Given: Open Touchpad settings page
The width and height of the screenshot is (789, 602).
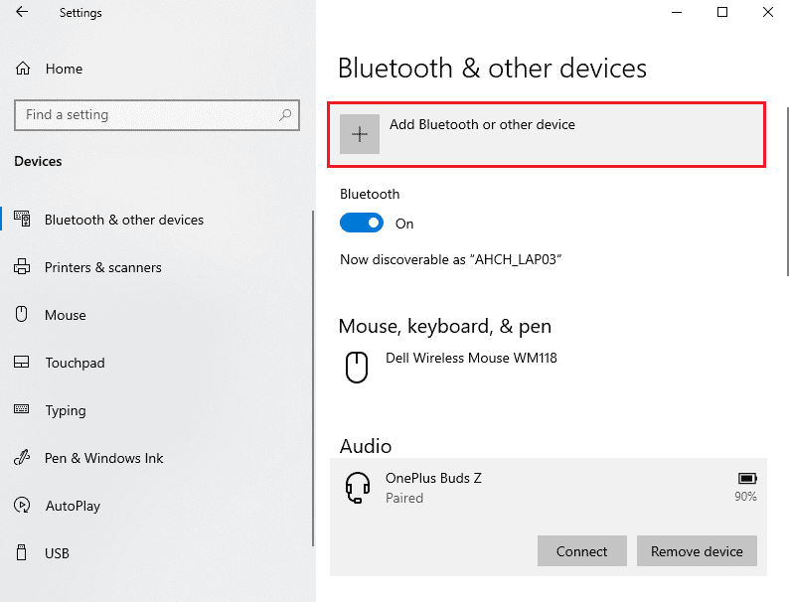Looking at the screenshot, I should (x=156, y=363).
